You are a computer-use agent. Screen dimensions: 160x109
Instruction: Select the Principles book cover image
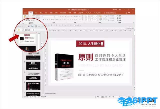click(x=64, y=67)
